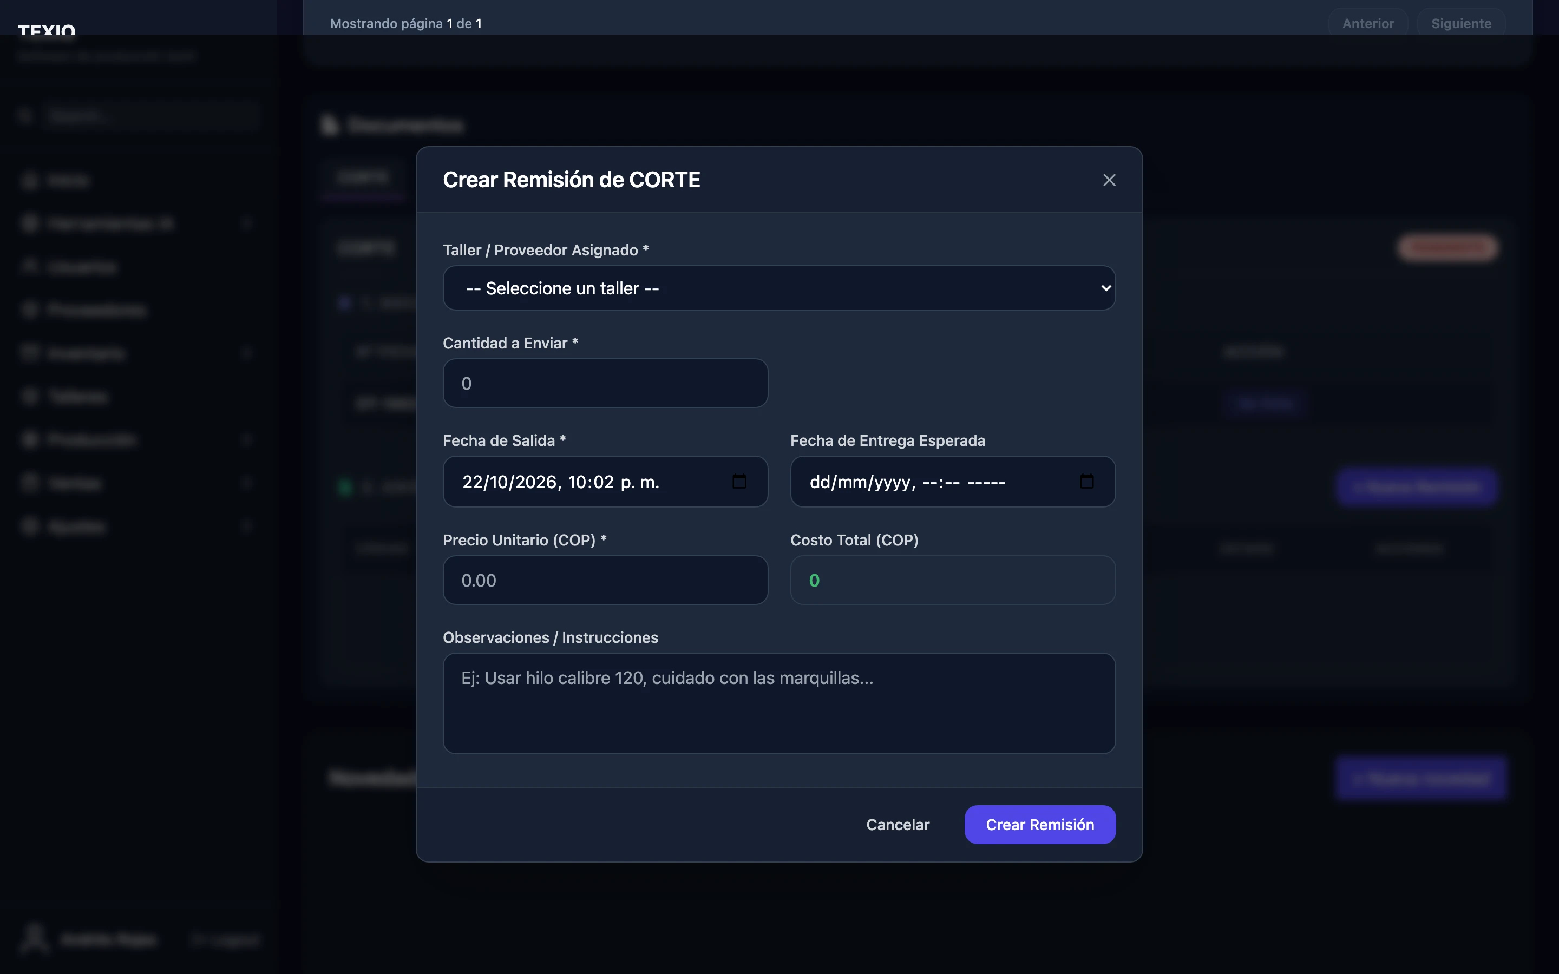Viewport: 1559px width, 974px height.
Task: Click the Observaciones / Instrucciones textarea
Action: (779, 703)
